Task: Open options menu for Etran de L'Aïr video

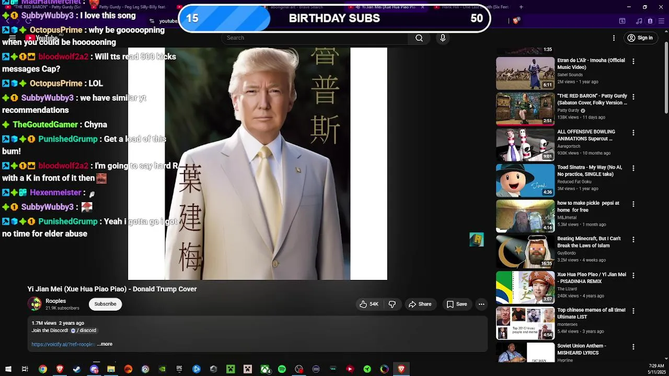Action: pyautogui.click(x=633, y=62)
